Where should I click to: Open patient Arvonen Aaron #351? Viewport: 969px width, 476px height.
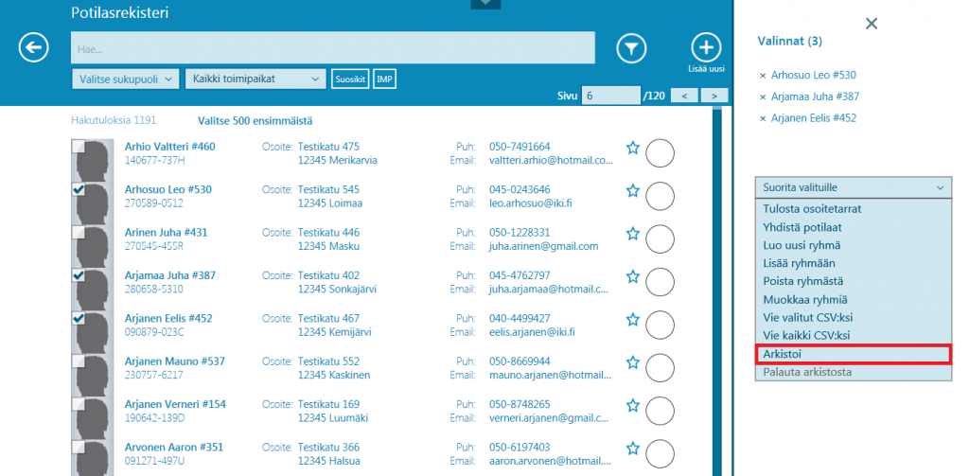coord(174,448)
